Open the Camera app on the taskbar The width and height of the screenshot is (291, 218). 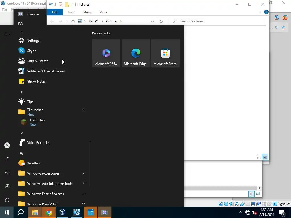[x=105, y=212]
